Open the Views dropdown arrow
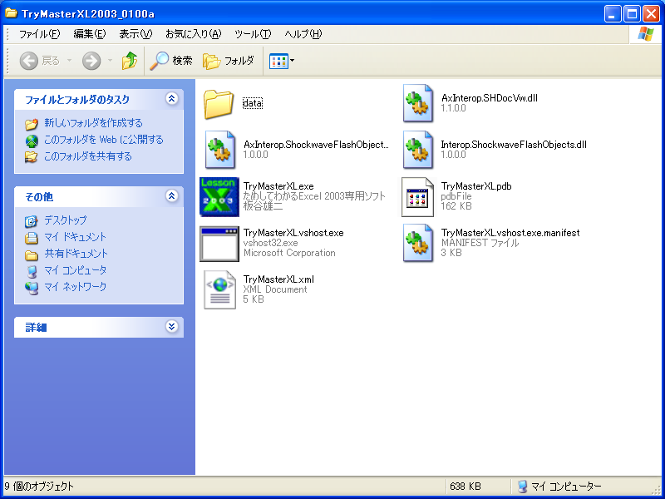This screenshot has width=665, height=499. point(293,61)
